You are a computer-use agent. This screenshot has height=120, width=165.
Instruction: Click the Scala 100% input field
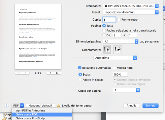point(120,74)
